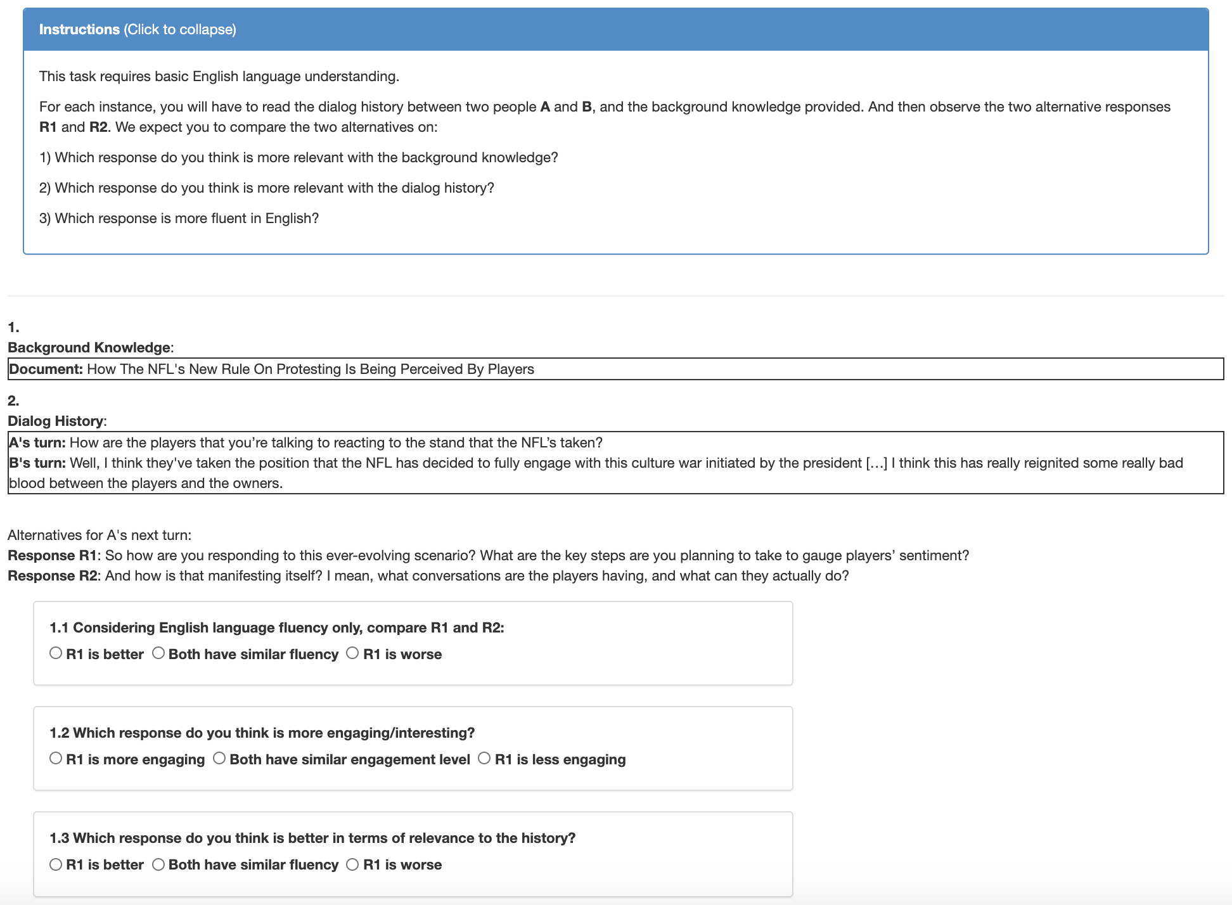Viewport: 1232px width, 905px height.
Task: Click A's turn line in dialog history
Action: 304,443
